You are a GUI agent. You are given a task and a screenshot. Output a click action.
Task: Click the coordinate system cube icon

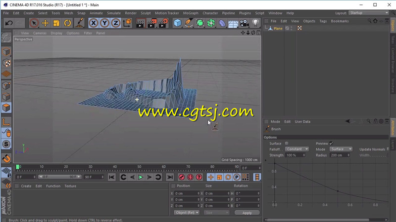128,23
